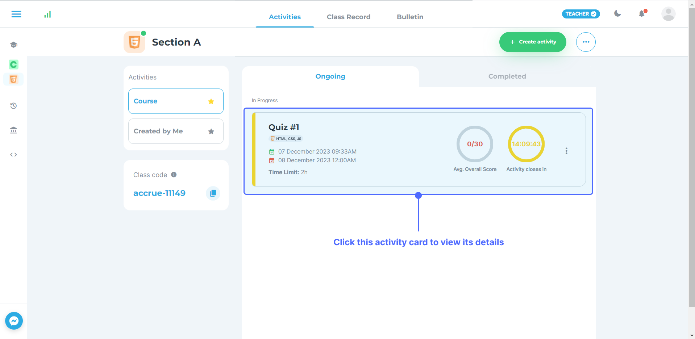Click the Create activity button
The width and height of the screenshot is (695, 339).
tap(532, 42)
